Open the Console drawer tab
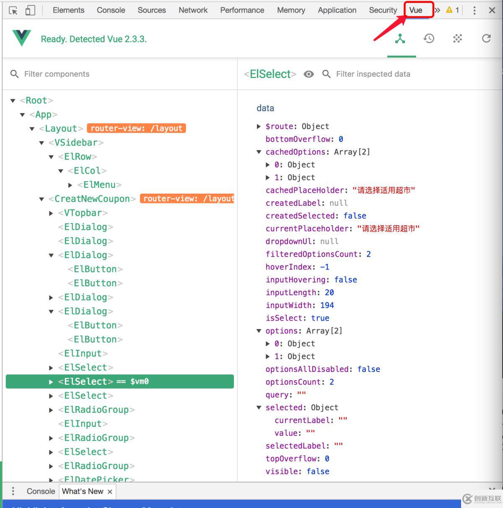Viewport: 503px width, 508px height. point(41,491)
